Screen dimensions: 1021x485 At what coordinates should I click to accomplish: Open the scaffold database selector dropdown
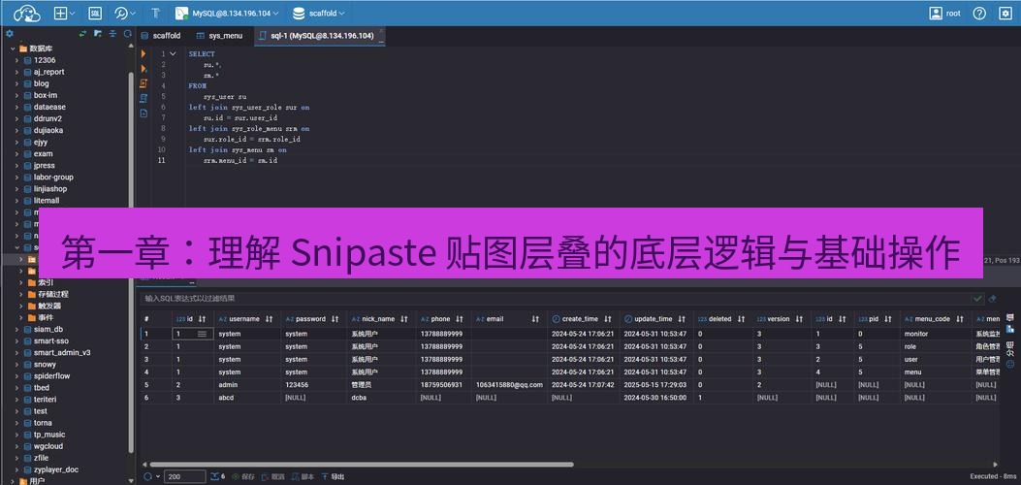(x=318, y=13)
